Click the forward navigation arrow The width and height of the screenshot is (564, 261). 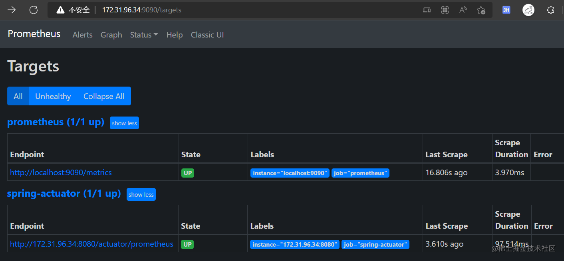(11, 10)
